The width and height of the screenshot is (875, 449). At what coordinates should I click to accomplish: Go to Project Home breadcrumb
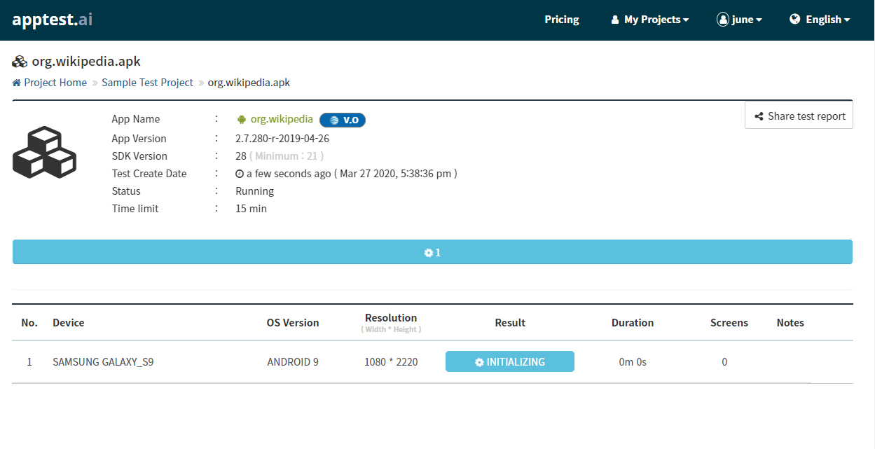point(55,83)
